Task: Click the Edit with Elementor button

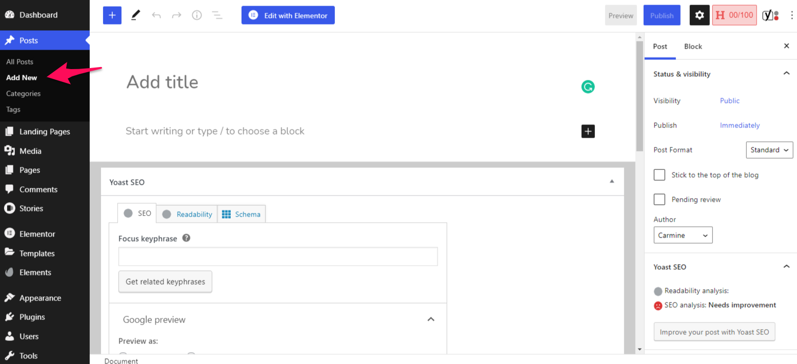Action: [288, 15]
